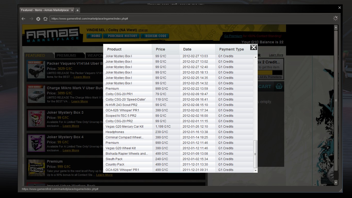Close the Armas Marketplace tab
This screenshot has width=352, height=198.
click(x=72, y=10)
